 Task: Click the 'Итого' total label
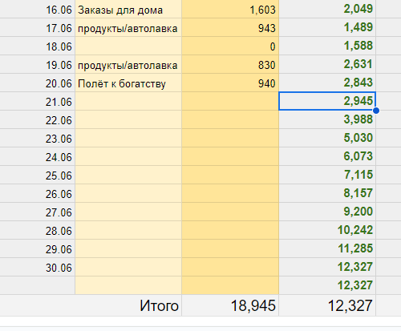tap(159, 305)
